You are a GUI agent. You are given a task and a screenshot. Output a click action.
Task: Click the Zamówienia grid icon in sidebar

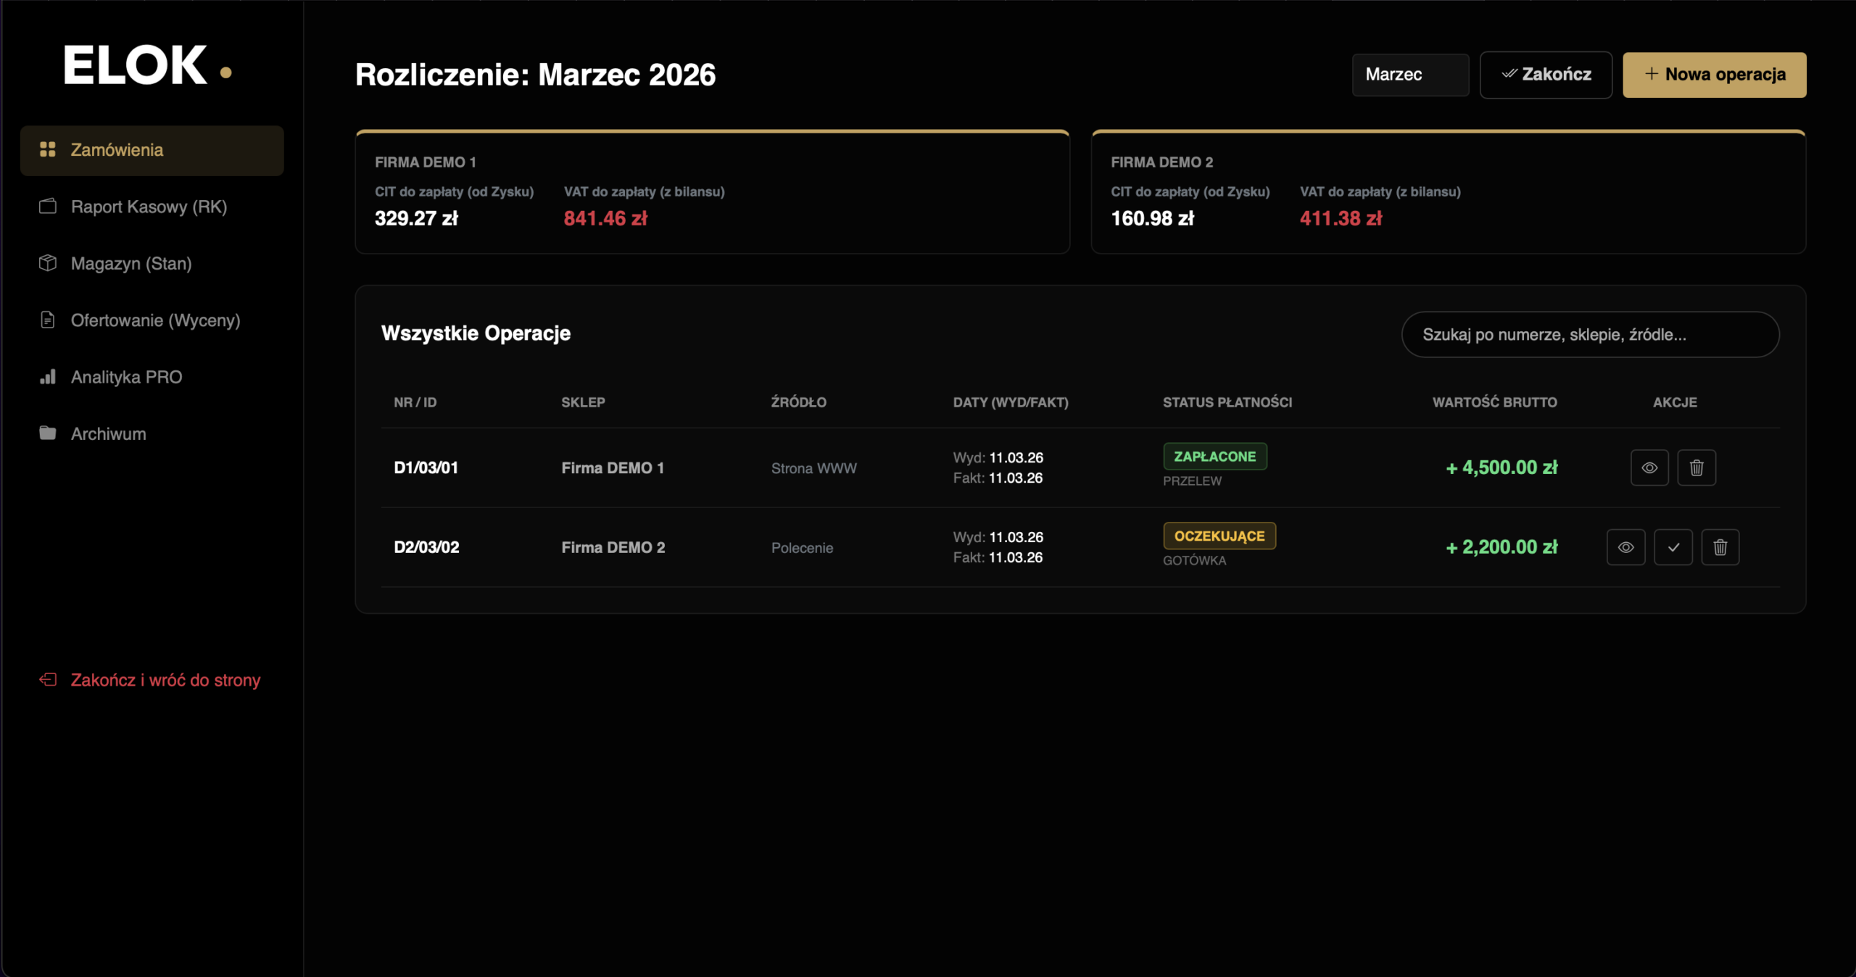48,149
